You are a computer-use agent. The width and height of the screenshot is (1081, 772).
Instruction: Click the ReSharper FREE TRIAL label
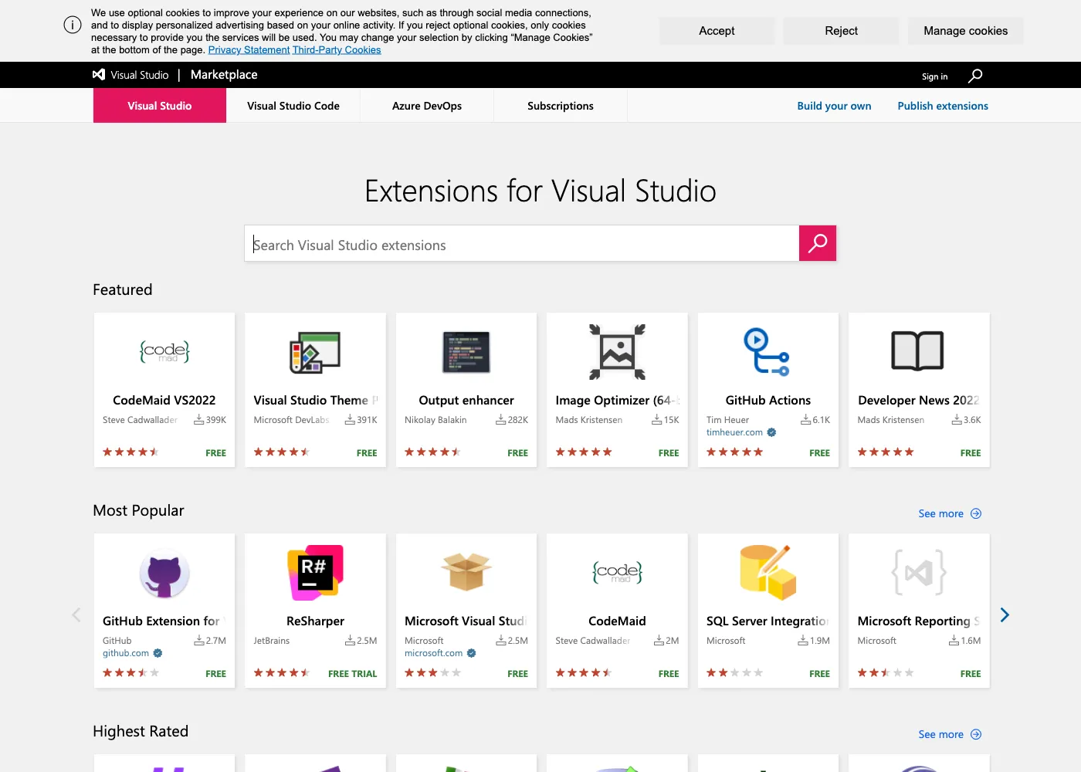(x=353, y=674)
